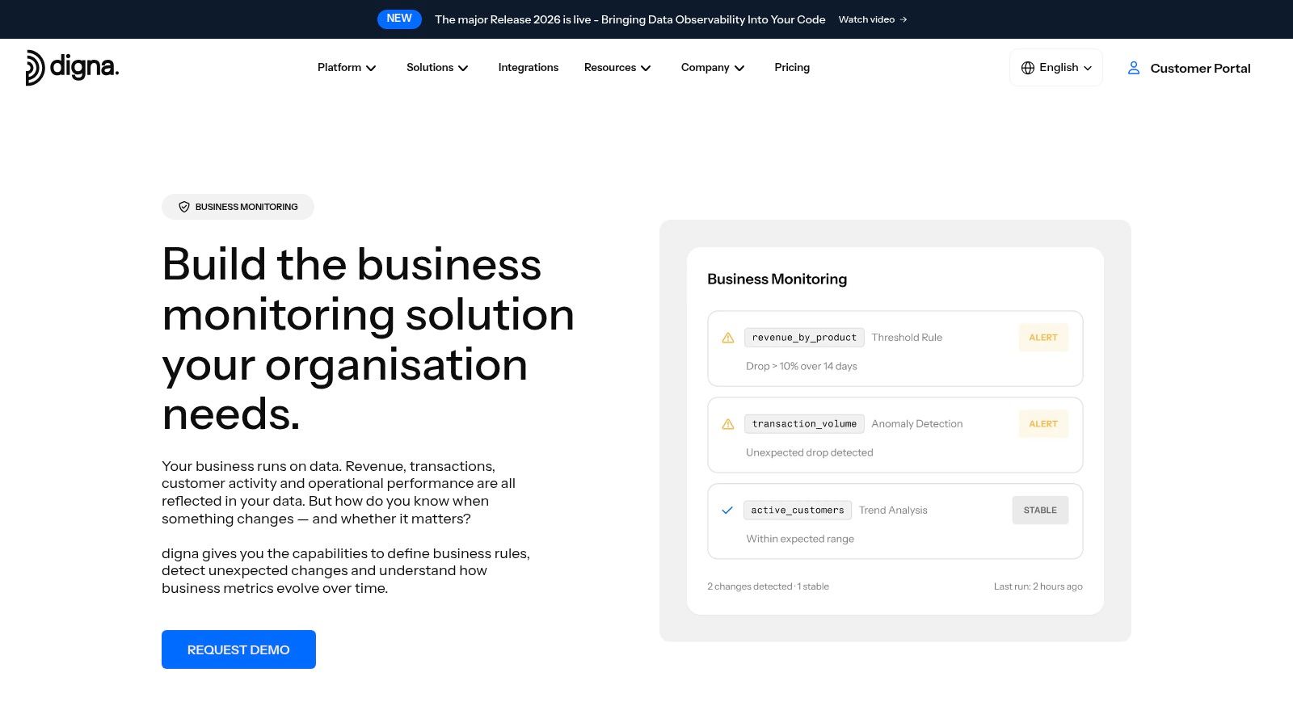
Task: Click warning icon beside transaction_volume
Action: coord(728,424)
